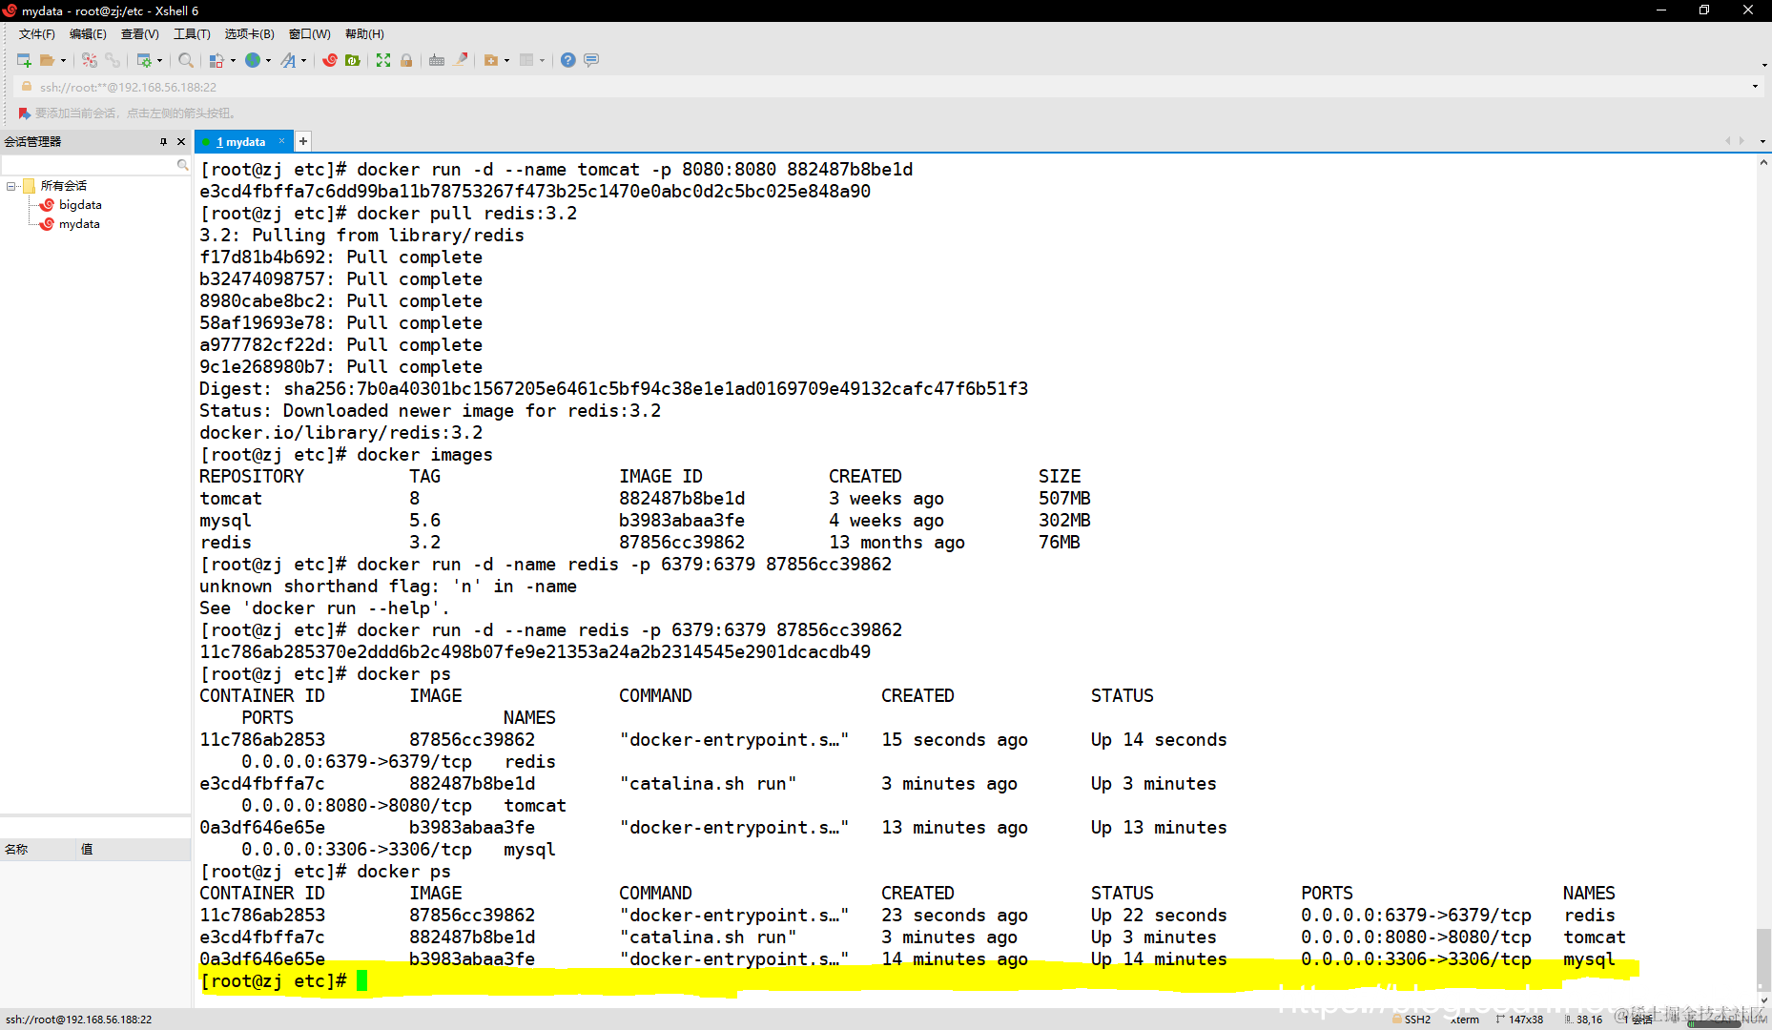Close the mydata tab
The height and width of the screenshot is (1030, 1772).
point(281,141)
